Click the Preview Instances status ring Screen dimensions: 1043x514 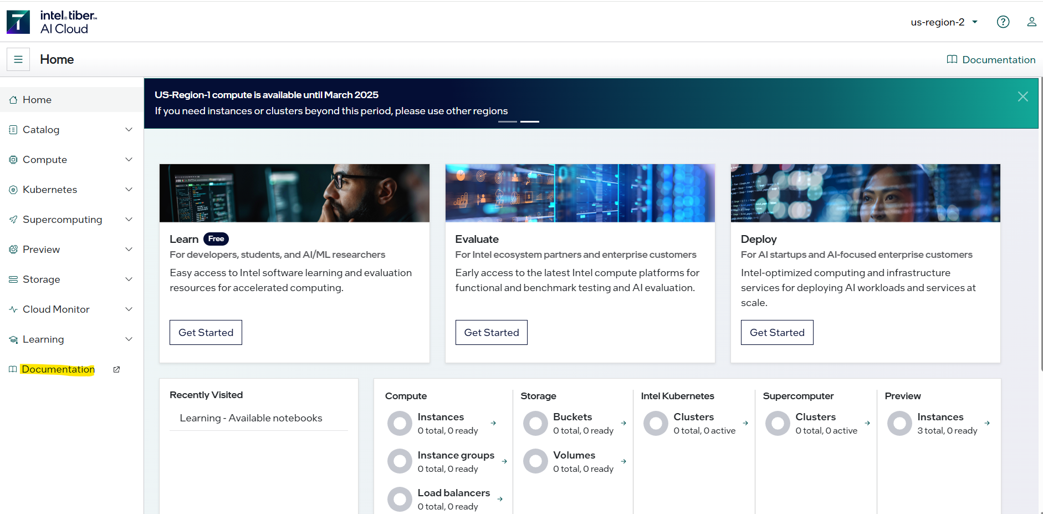point(899,424)
